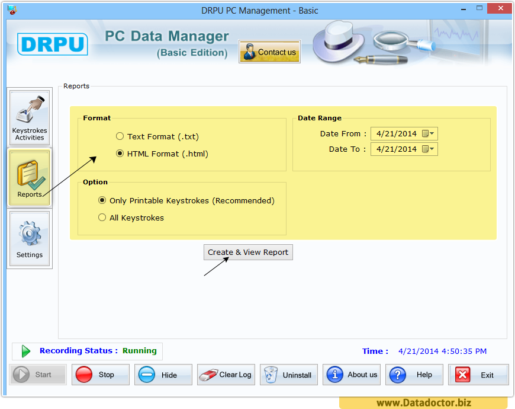Stop recording with red circle icon
This screenshot has width=515, height=409.
click(x=83, y=375)
